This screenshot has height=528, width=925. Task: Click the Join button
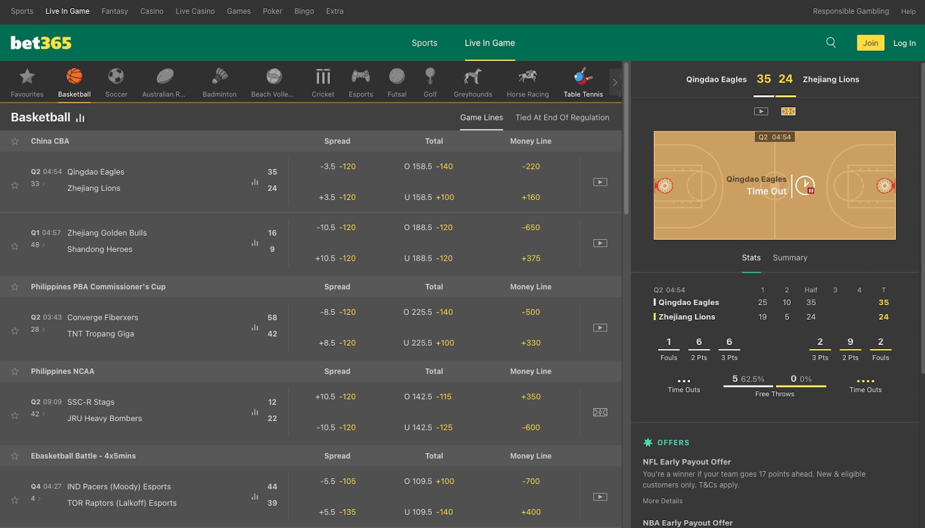pos(870,42)
